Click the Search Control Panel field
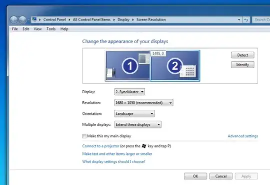270x185 pixels. 261,20
